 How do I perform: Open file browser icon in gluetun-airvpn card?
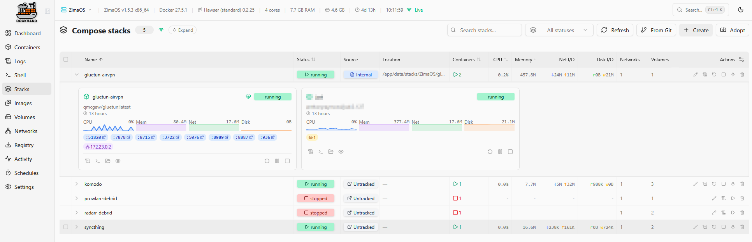click(108, 161)
